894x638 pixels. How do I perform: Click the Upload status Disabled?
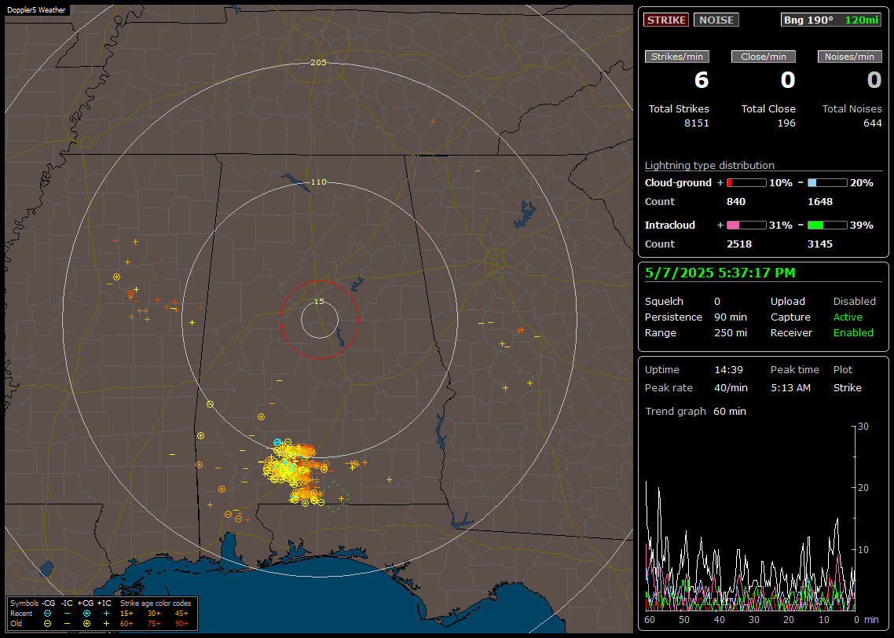point(854,302)
